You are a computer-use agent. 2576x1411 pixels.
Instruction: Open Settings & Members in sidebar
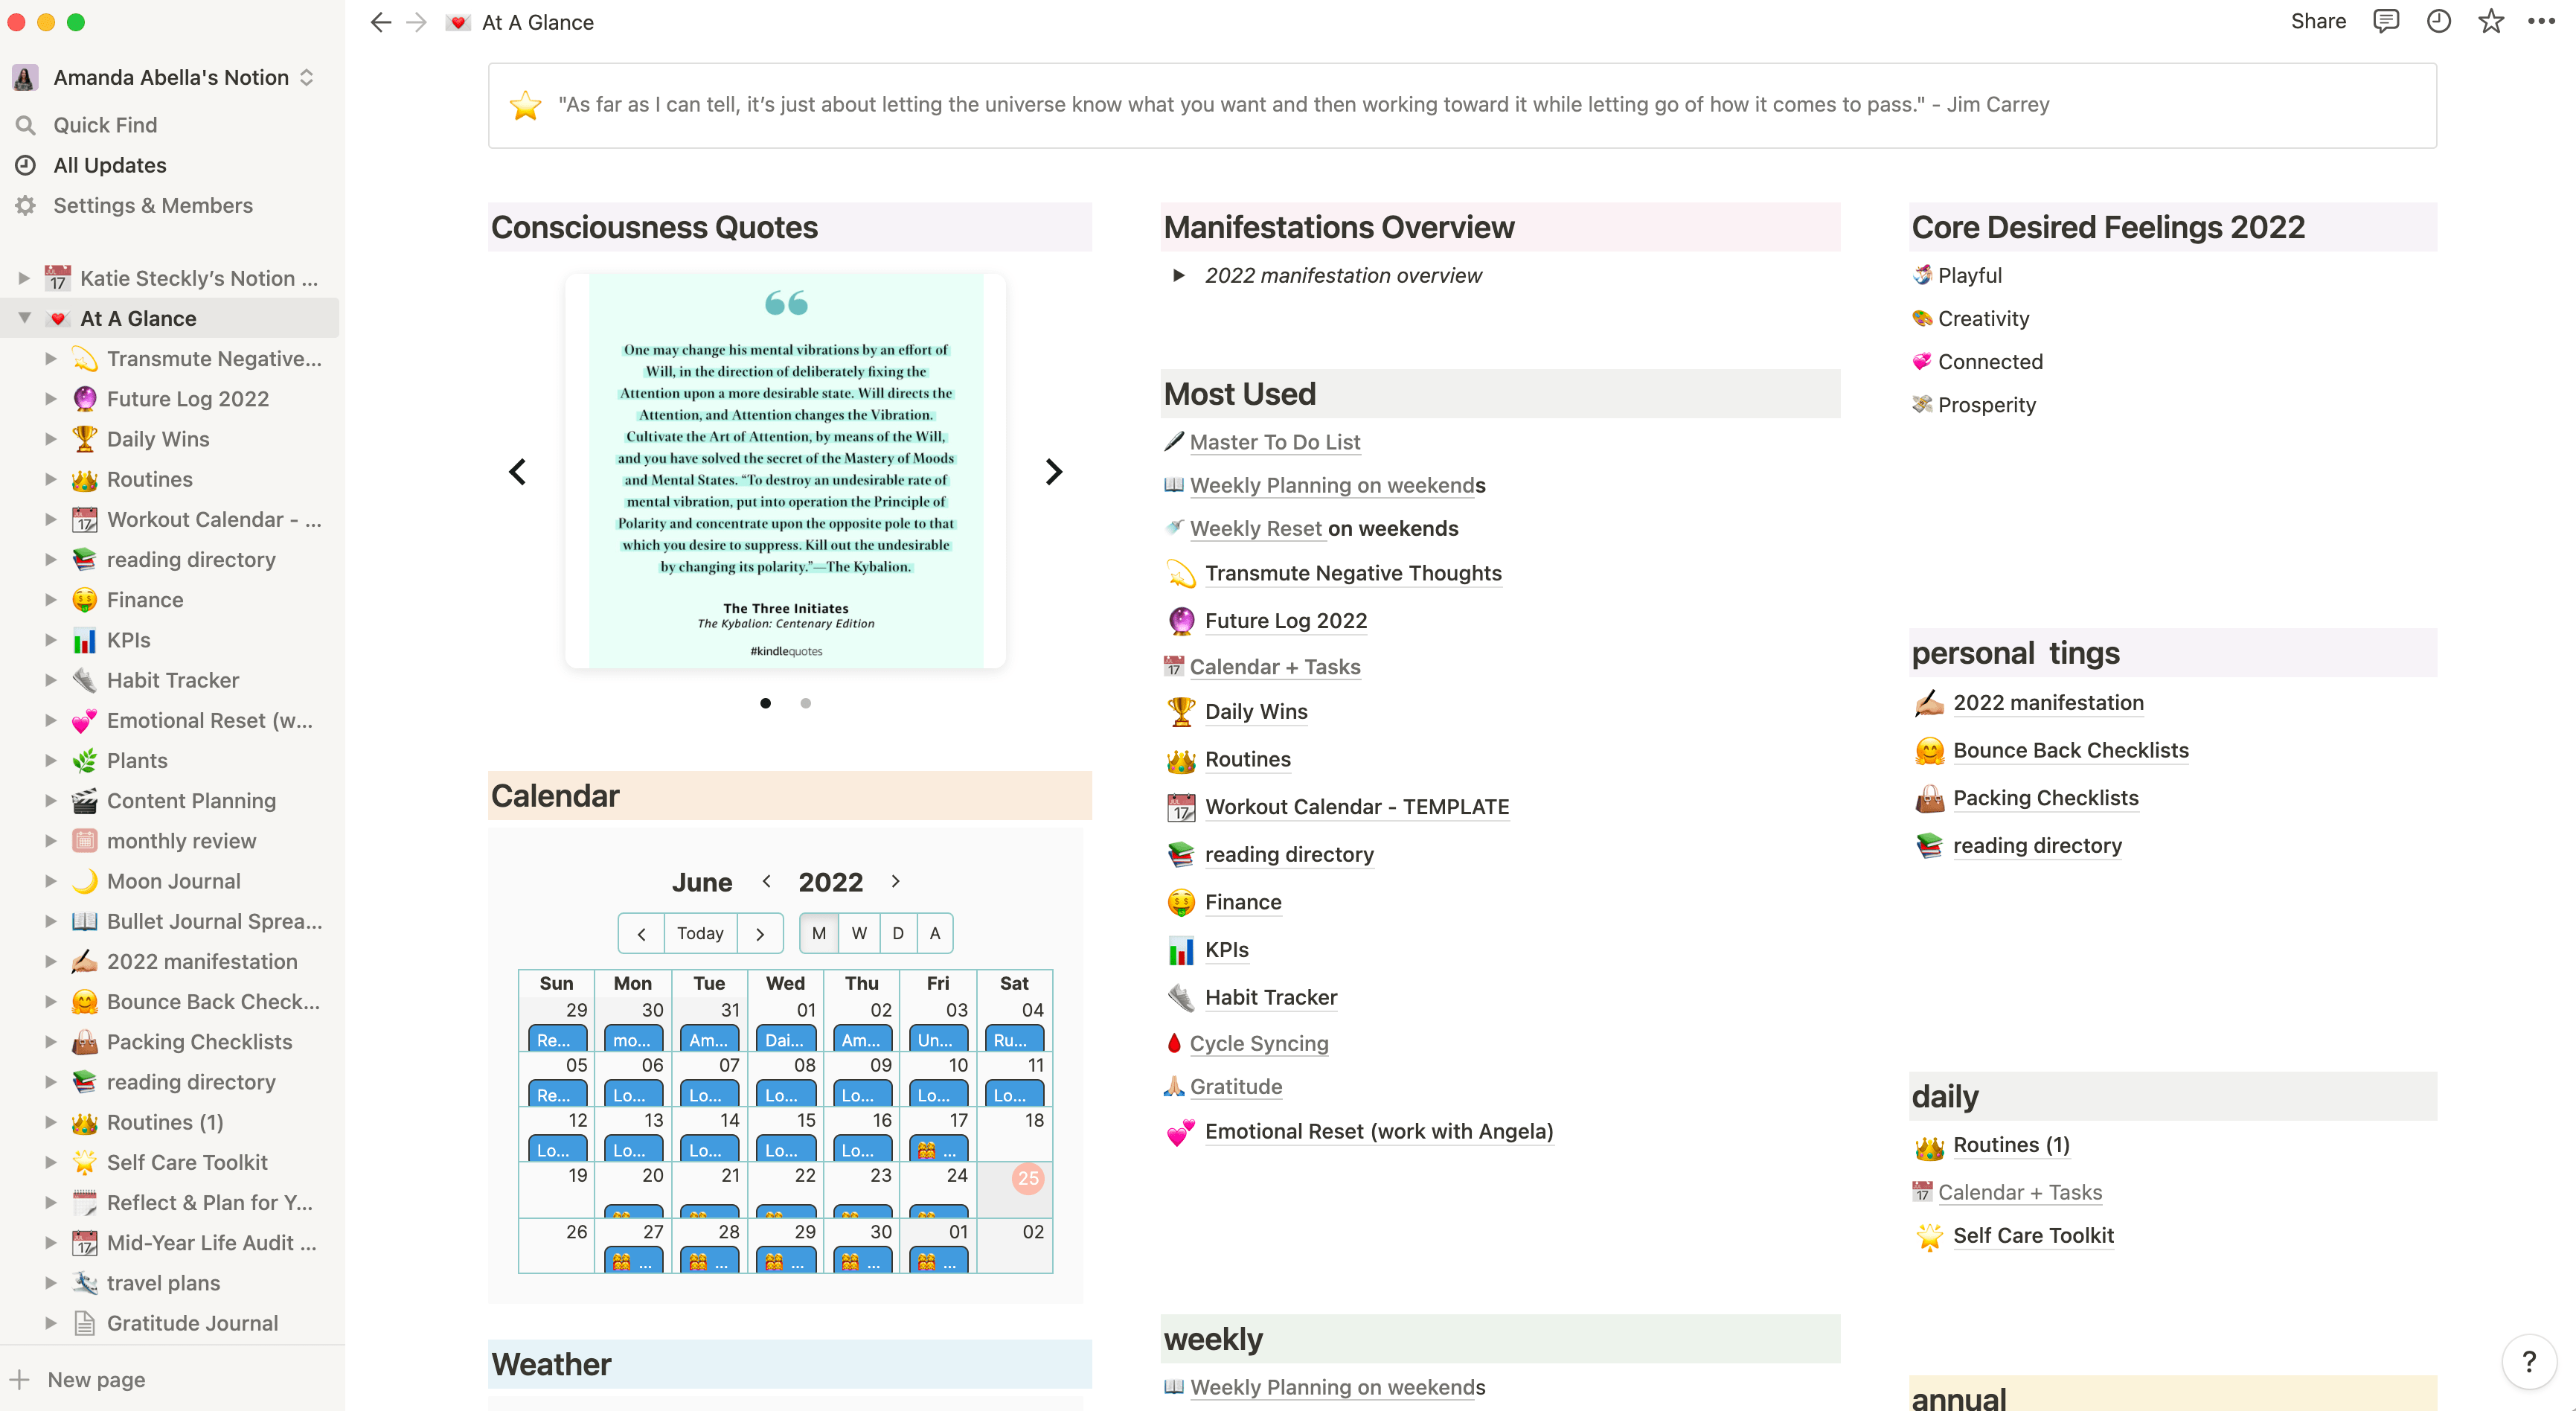click(152, 205)
